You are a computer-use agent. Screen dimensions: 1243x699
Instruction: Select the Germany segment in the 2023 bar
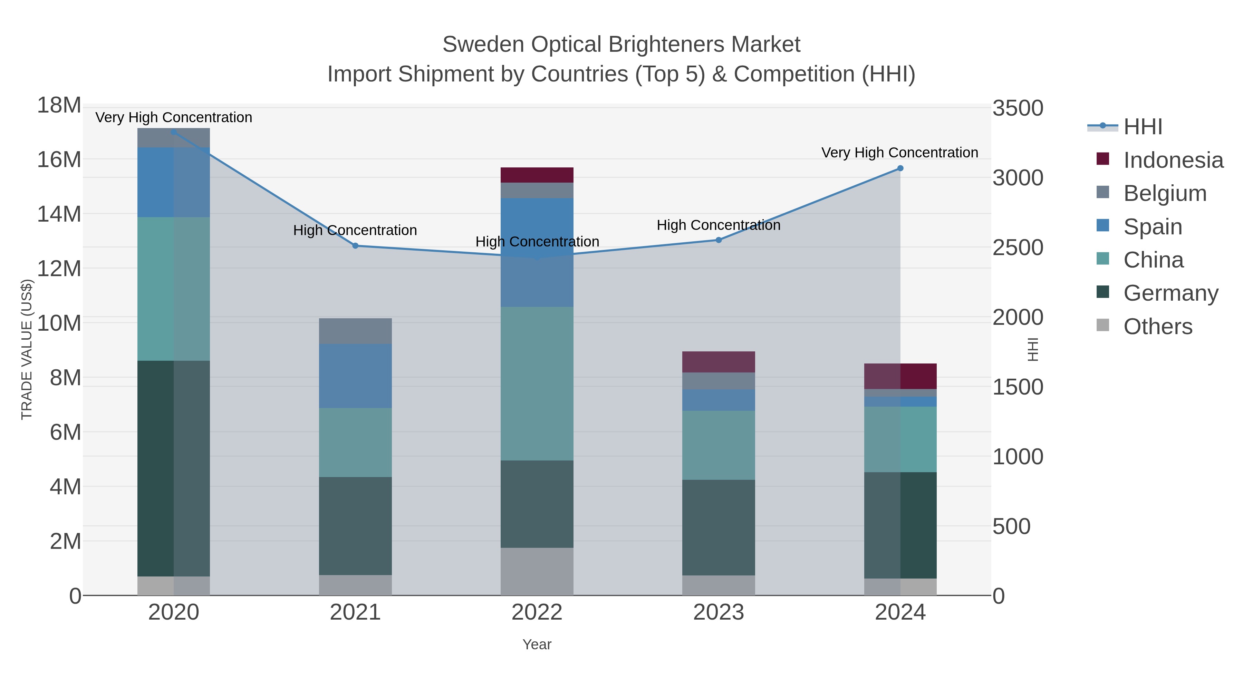719,528
